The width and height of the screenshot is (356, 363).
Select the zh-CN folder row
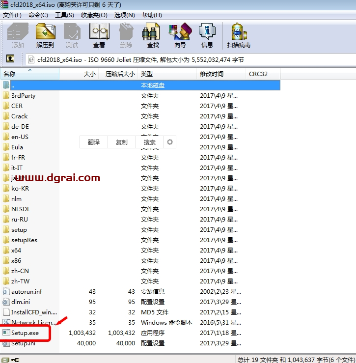[x=140, y=271]
